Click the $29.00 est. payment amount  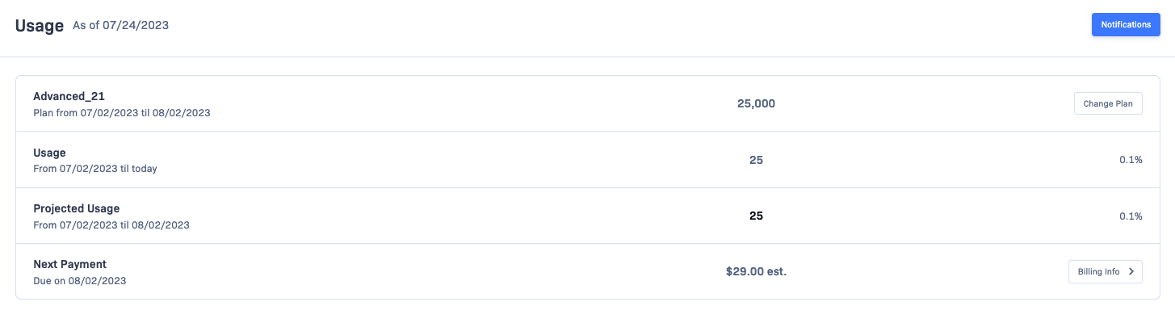[756, 272]
